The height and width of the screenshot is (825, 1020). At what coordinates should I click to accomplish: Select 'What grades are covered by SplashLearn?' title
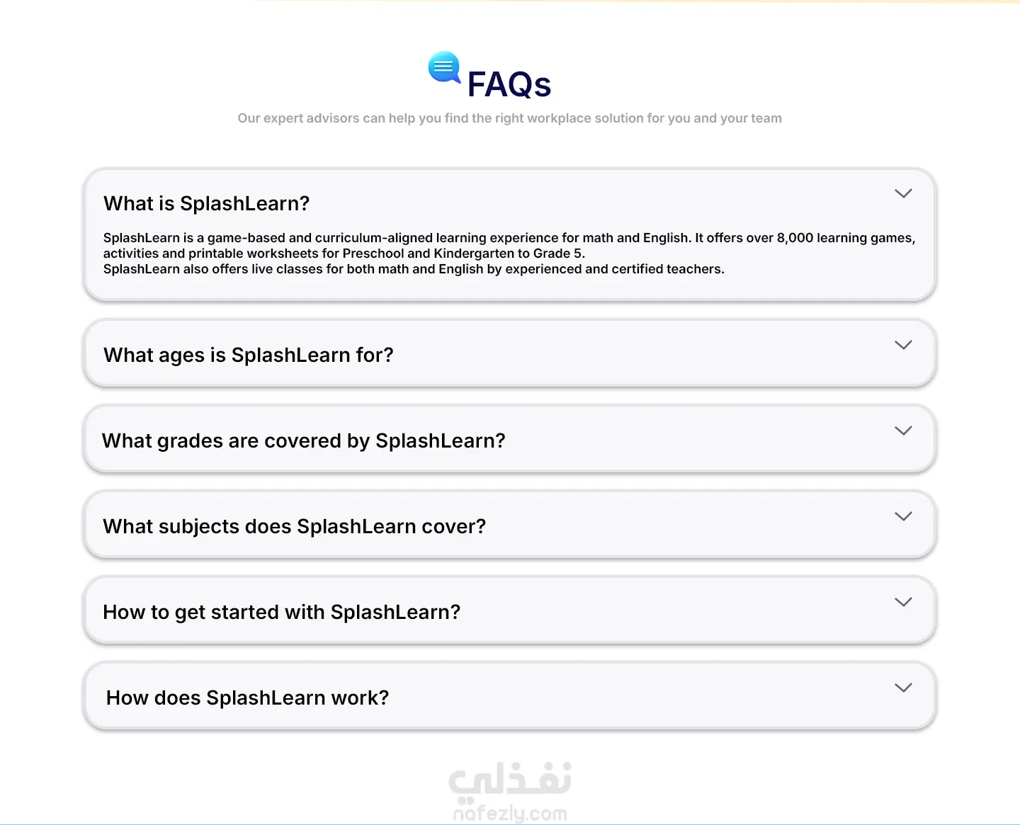point(303,440)
